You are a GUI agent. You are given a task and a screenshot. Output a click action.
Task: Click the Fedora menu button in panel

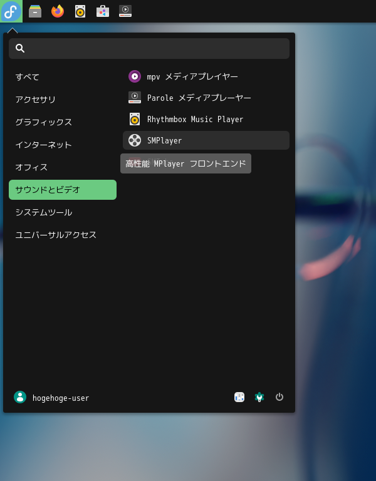(x=11, y=11)
